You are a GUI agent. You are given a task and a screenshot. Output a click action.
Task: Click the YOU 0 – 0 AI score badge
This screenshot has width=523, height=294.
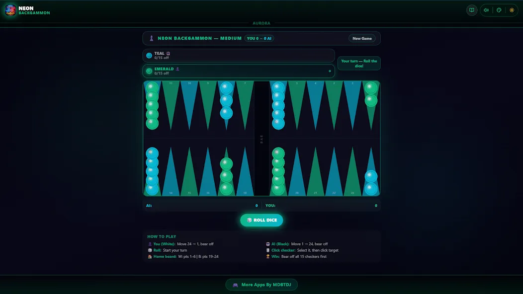(x=259, y=38)
